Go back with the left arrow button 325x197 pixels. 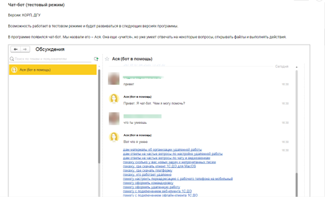[x=15, y=49]
